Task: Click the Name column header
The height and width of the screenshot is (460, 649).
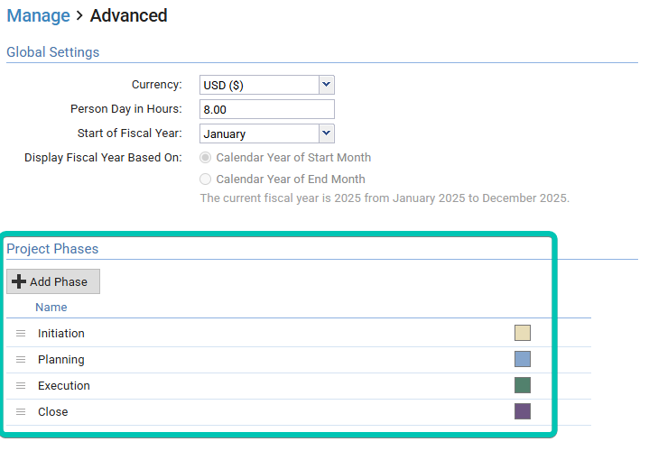Action: point(51,307)
